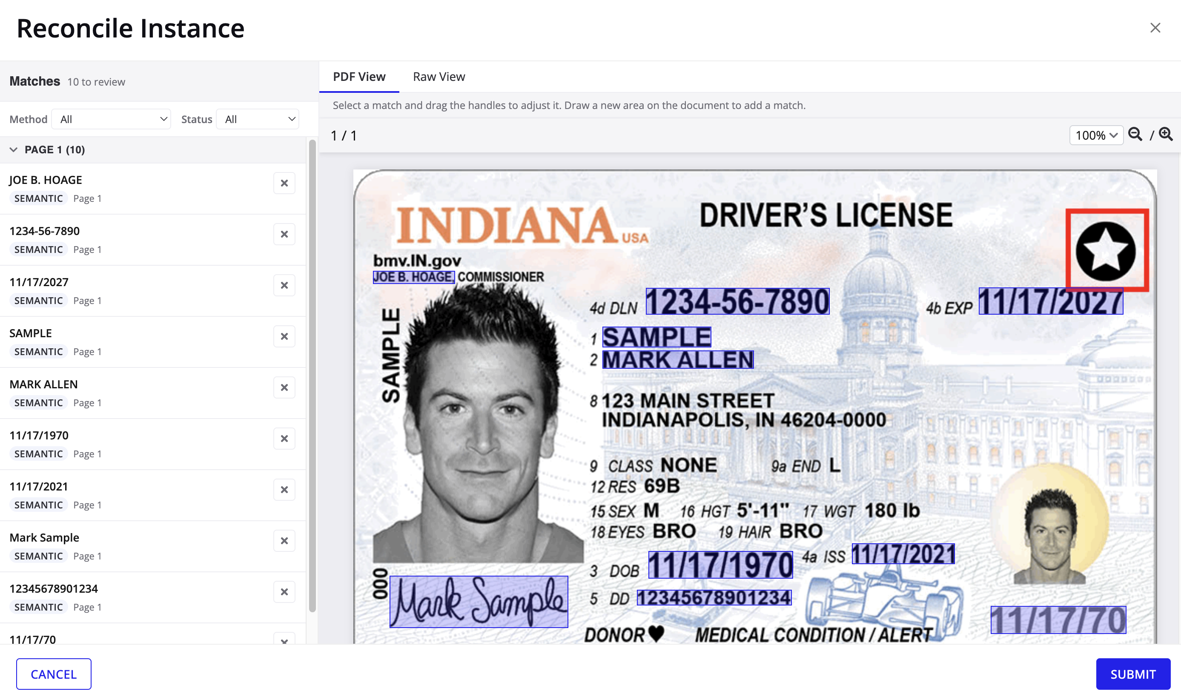The image size is (1181, 700).
Task: Select the EXP 11/17/2027 highlight on license
Action: pos(1050,301)
